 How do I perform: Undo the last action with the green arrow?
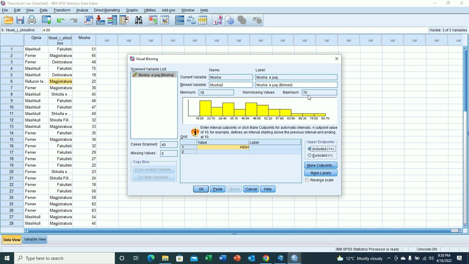(x=61, y=20)
